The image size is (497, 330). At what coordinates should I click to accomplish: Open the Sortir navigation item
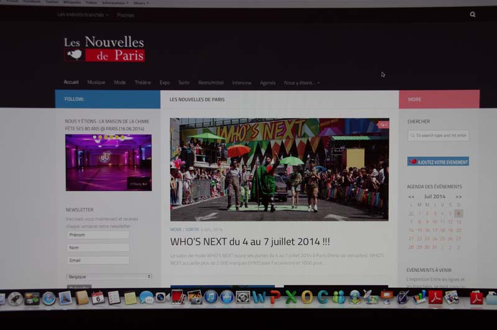click(184, 82)
